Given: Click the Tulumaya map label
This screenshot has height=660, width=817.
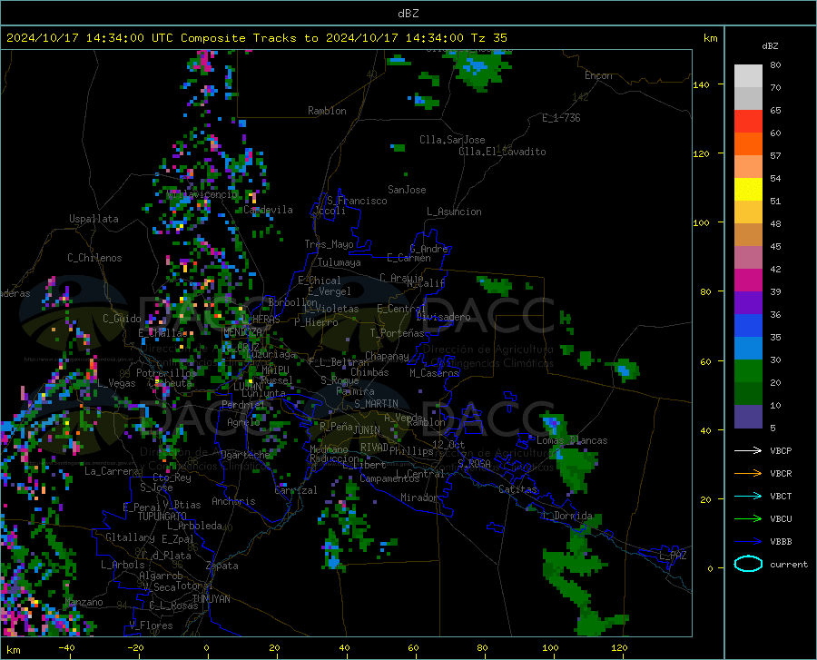Looking at the screenshot, I should coord(340,262).
